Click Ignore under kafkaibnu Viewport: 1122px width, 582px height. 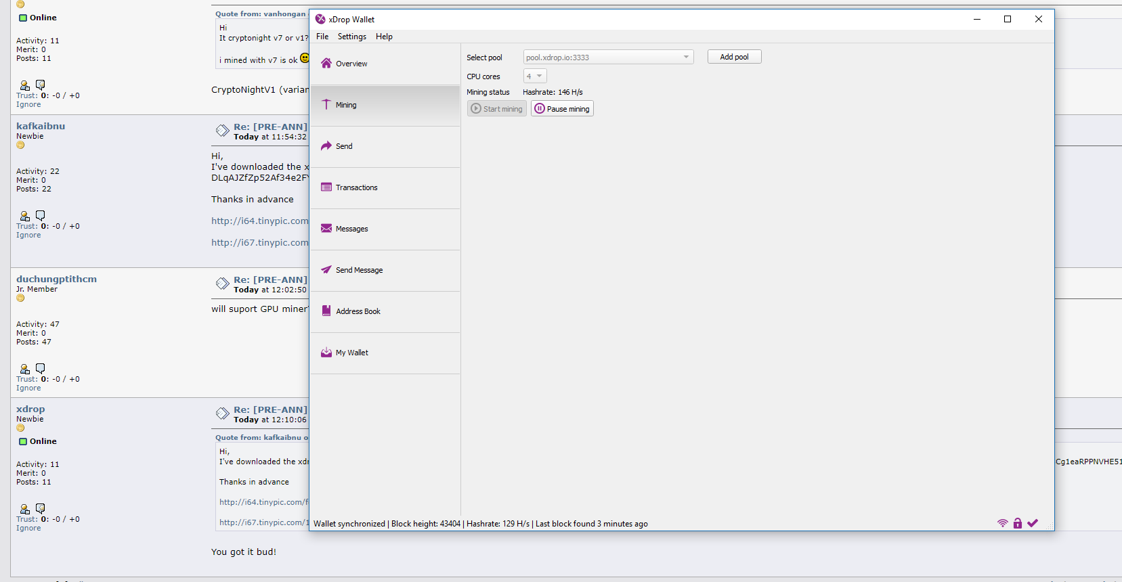[x=28, y=236]
